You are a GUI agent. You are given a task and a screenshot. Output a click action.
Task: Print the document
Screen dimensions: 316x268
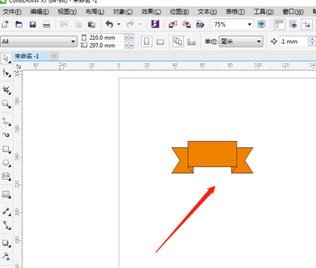(46, 24)
